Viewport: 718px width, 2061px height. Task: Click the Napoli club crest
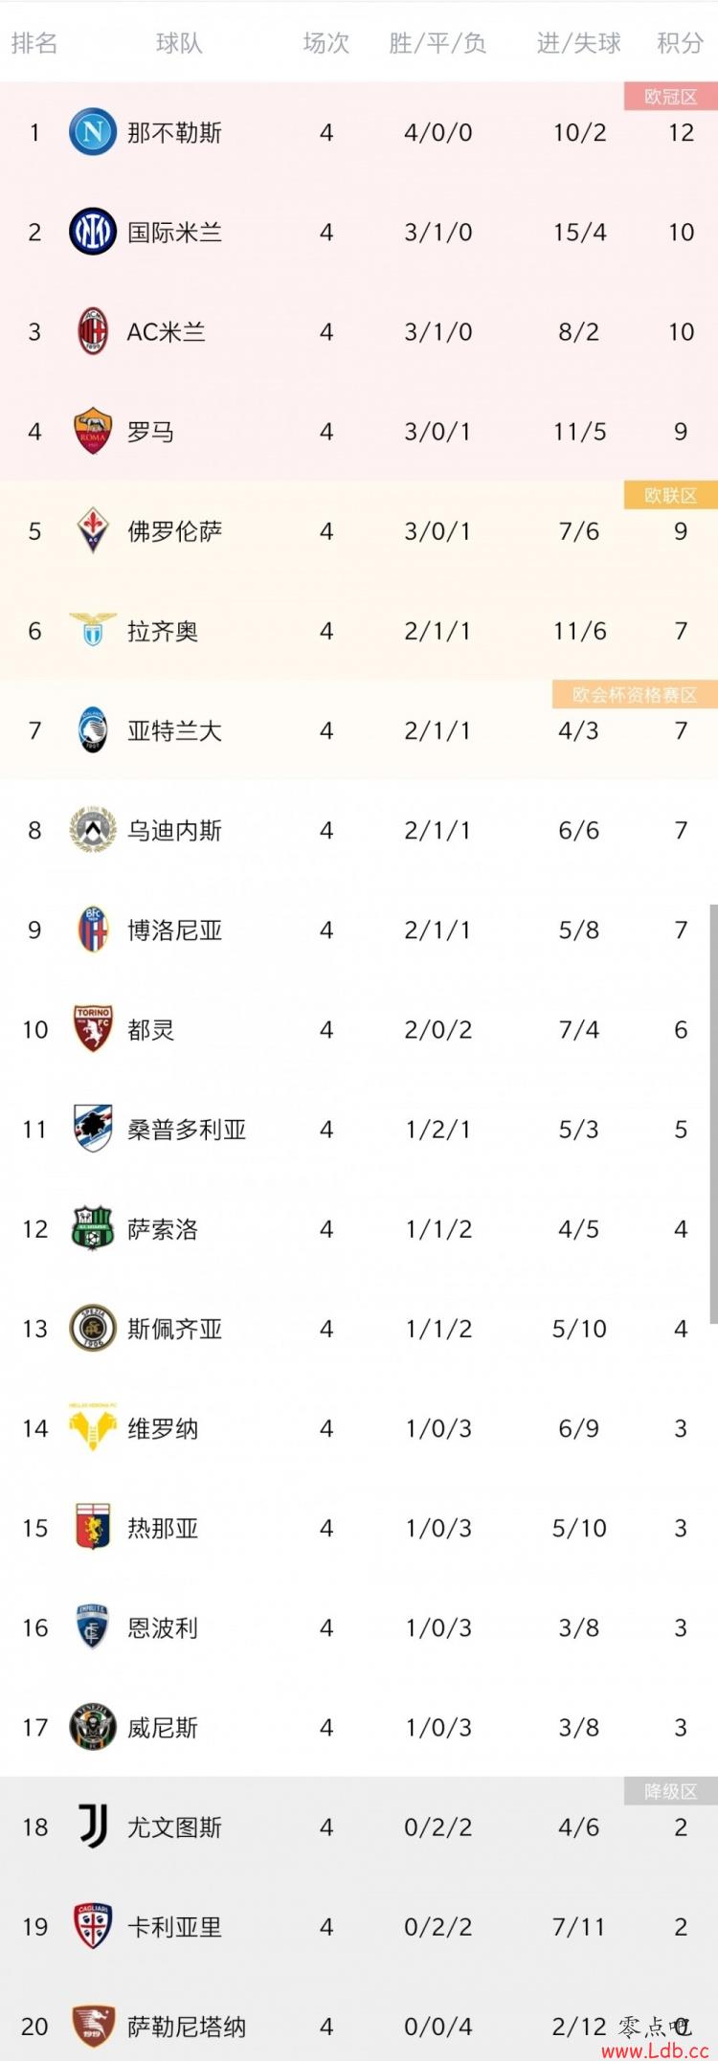(93, 132)
